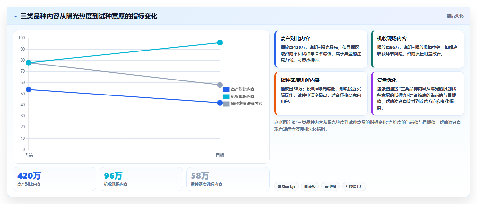Click the 播种密度讲解内容 caption under 58万

[207, 184]
